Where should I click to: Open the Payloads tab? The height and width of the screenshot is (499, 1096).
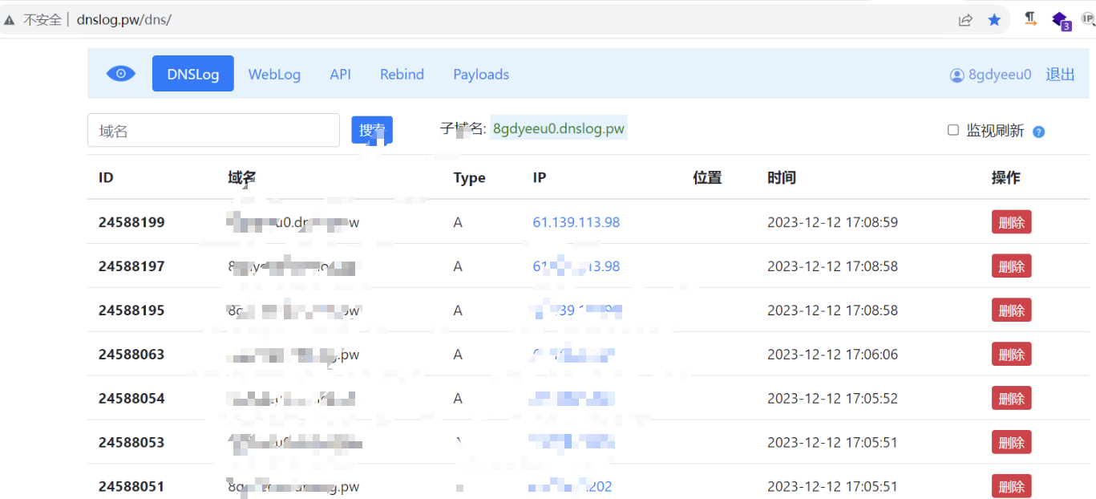click(481, 75)
